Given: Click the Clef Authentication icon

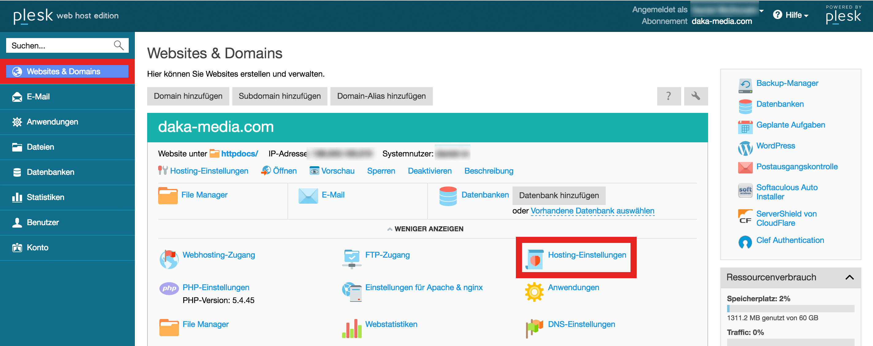Looking at the screenshot, I should pyautogui.click(x=745, y=241).
